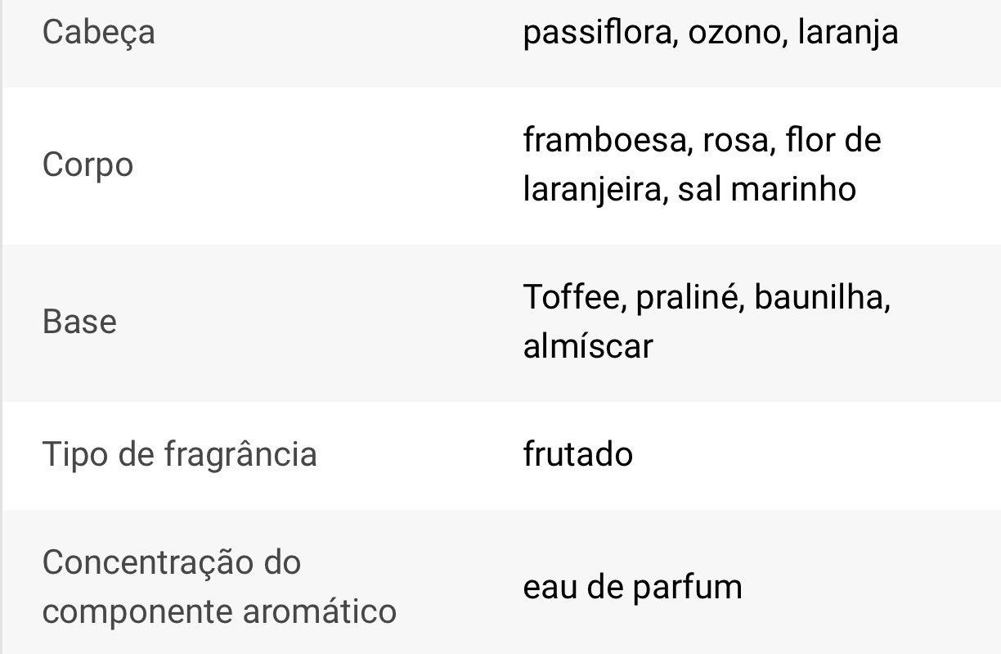Image resolution: width=1001 pixels, height=654 pixels.
Task: Click the "Corpo" row label
Action: pos(88,165)
